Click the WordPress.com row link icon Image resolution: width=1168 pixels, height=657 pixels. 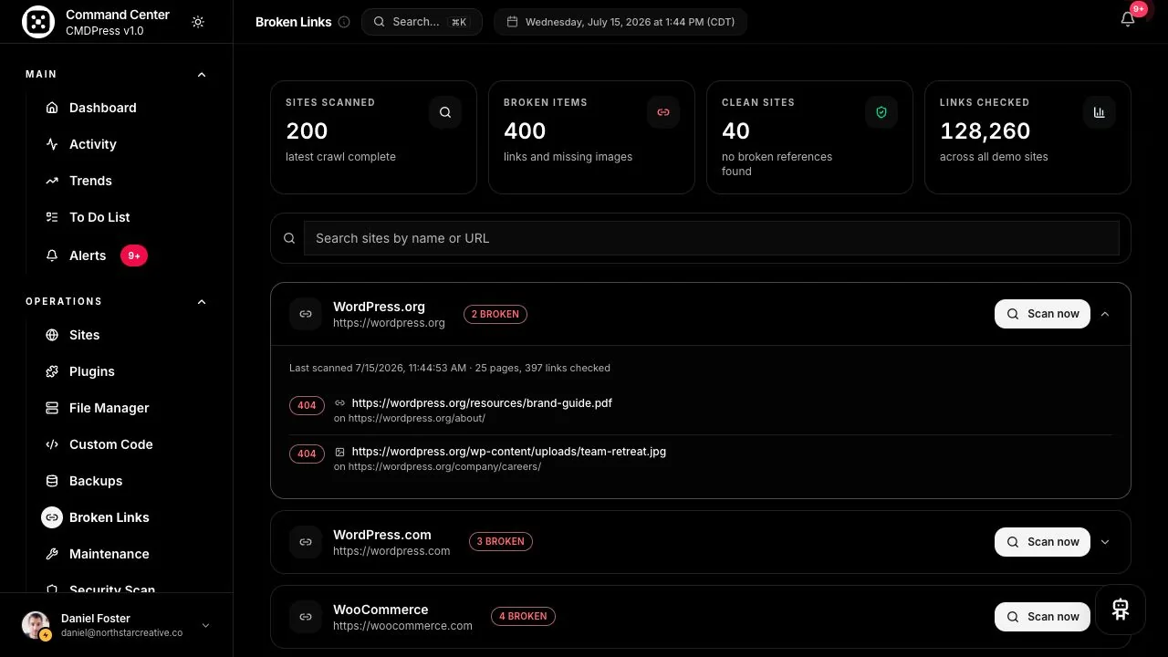306,542
